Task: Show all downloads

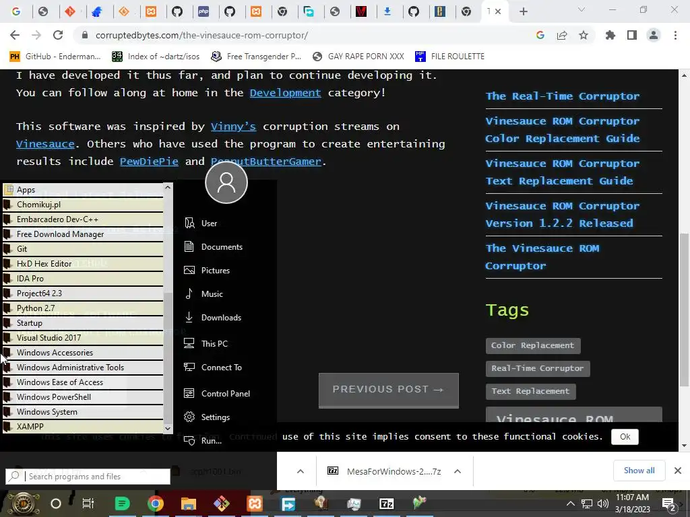Action: [639, 471]
